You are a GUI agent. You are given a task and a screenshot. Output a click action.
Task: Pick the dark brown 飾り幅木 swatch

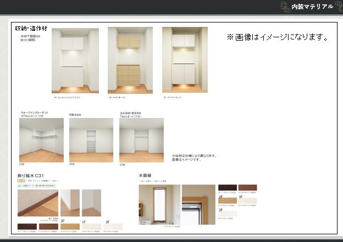(27, 227)
